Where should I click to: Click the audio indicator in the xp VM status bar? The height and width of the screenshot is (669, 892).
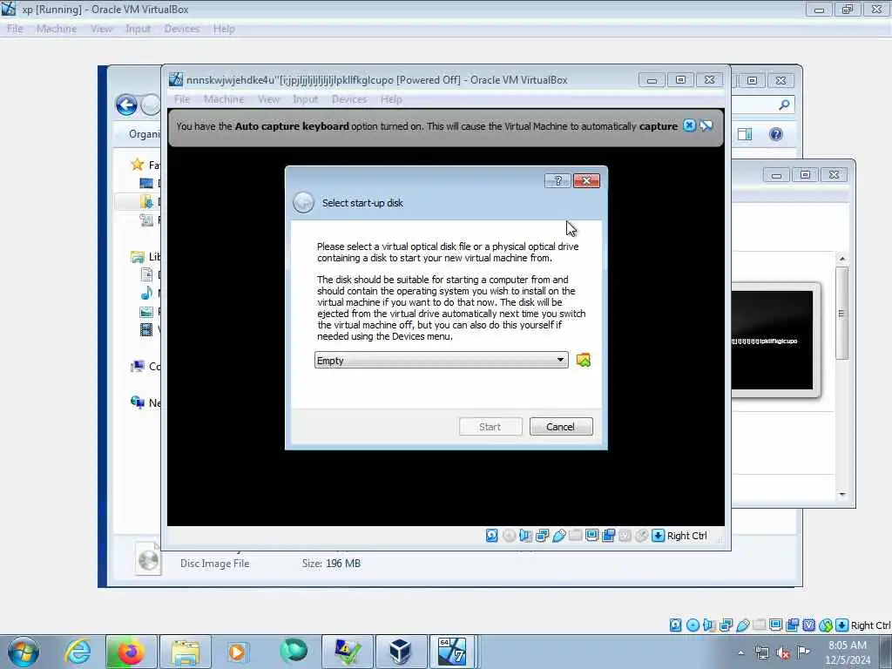click(709, 625)
